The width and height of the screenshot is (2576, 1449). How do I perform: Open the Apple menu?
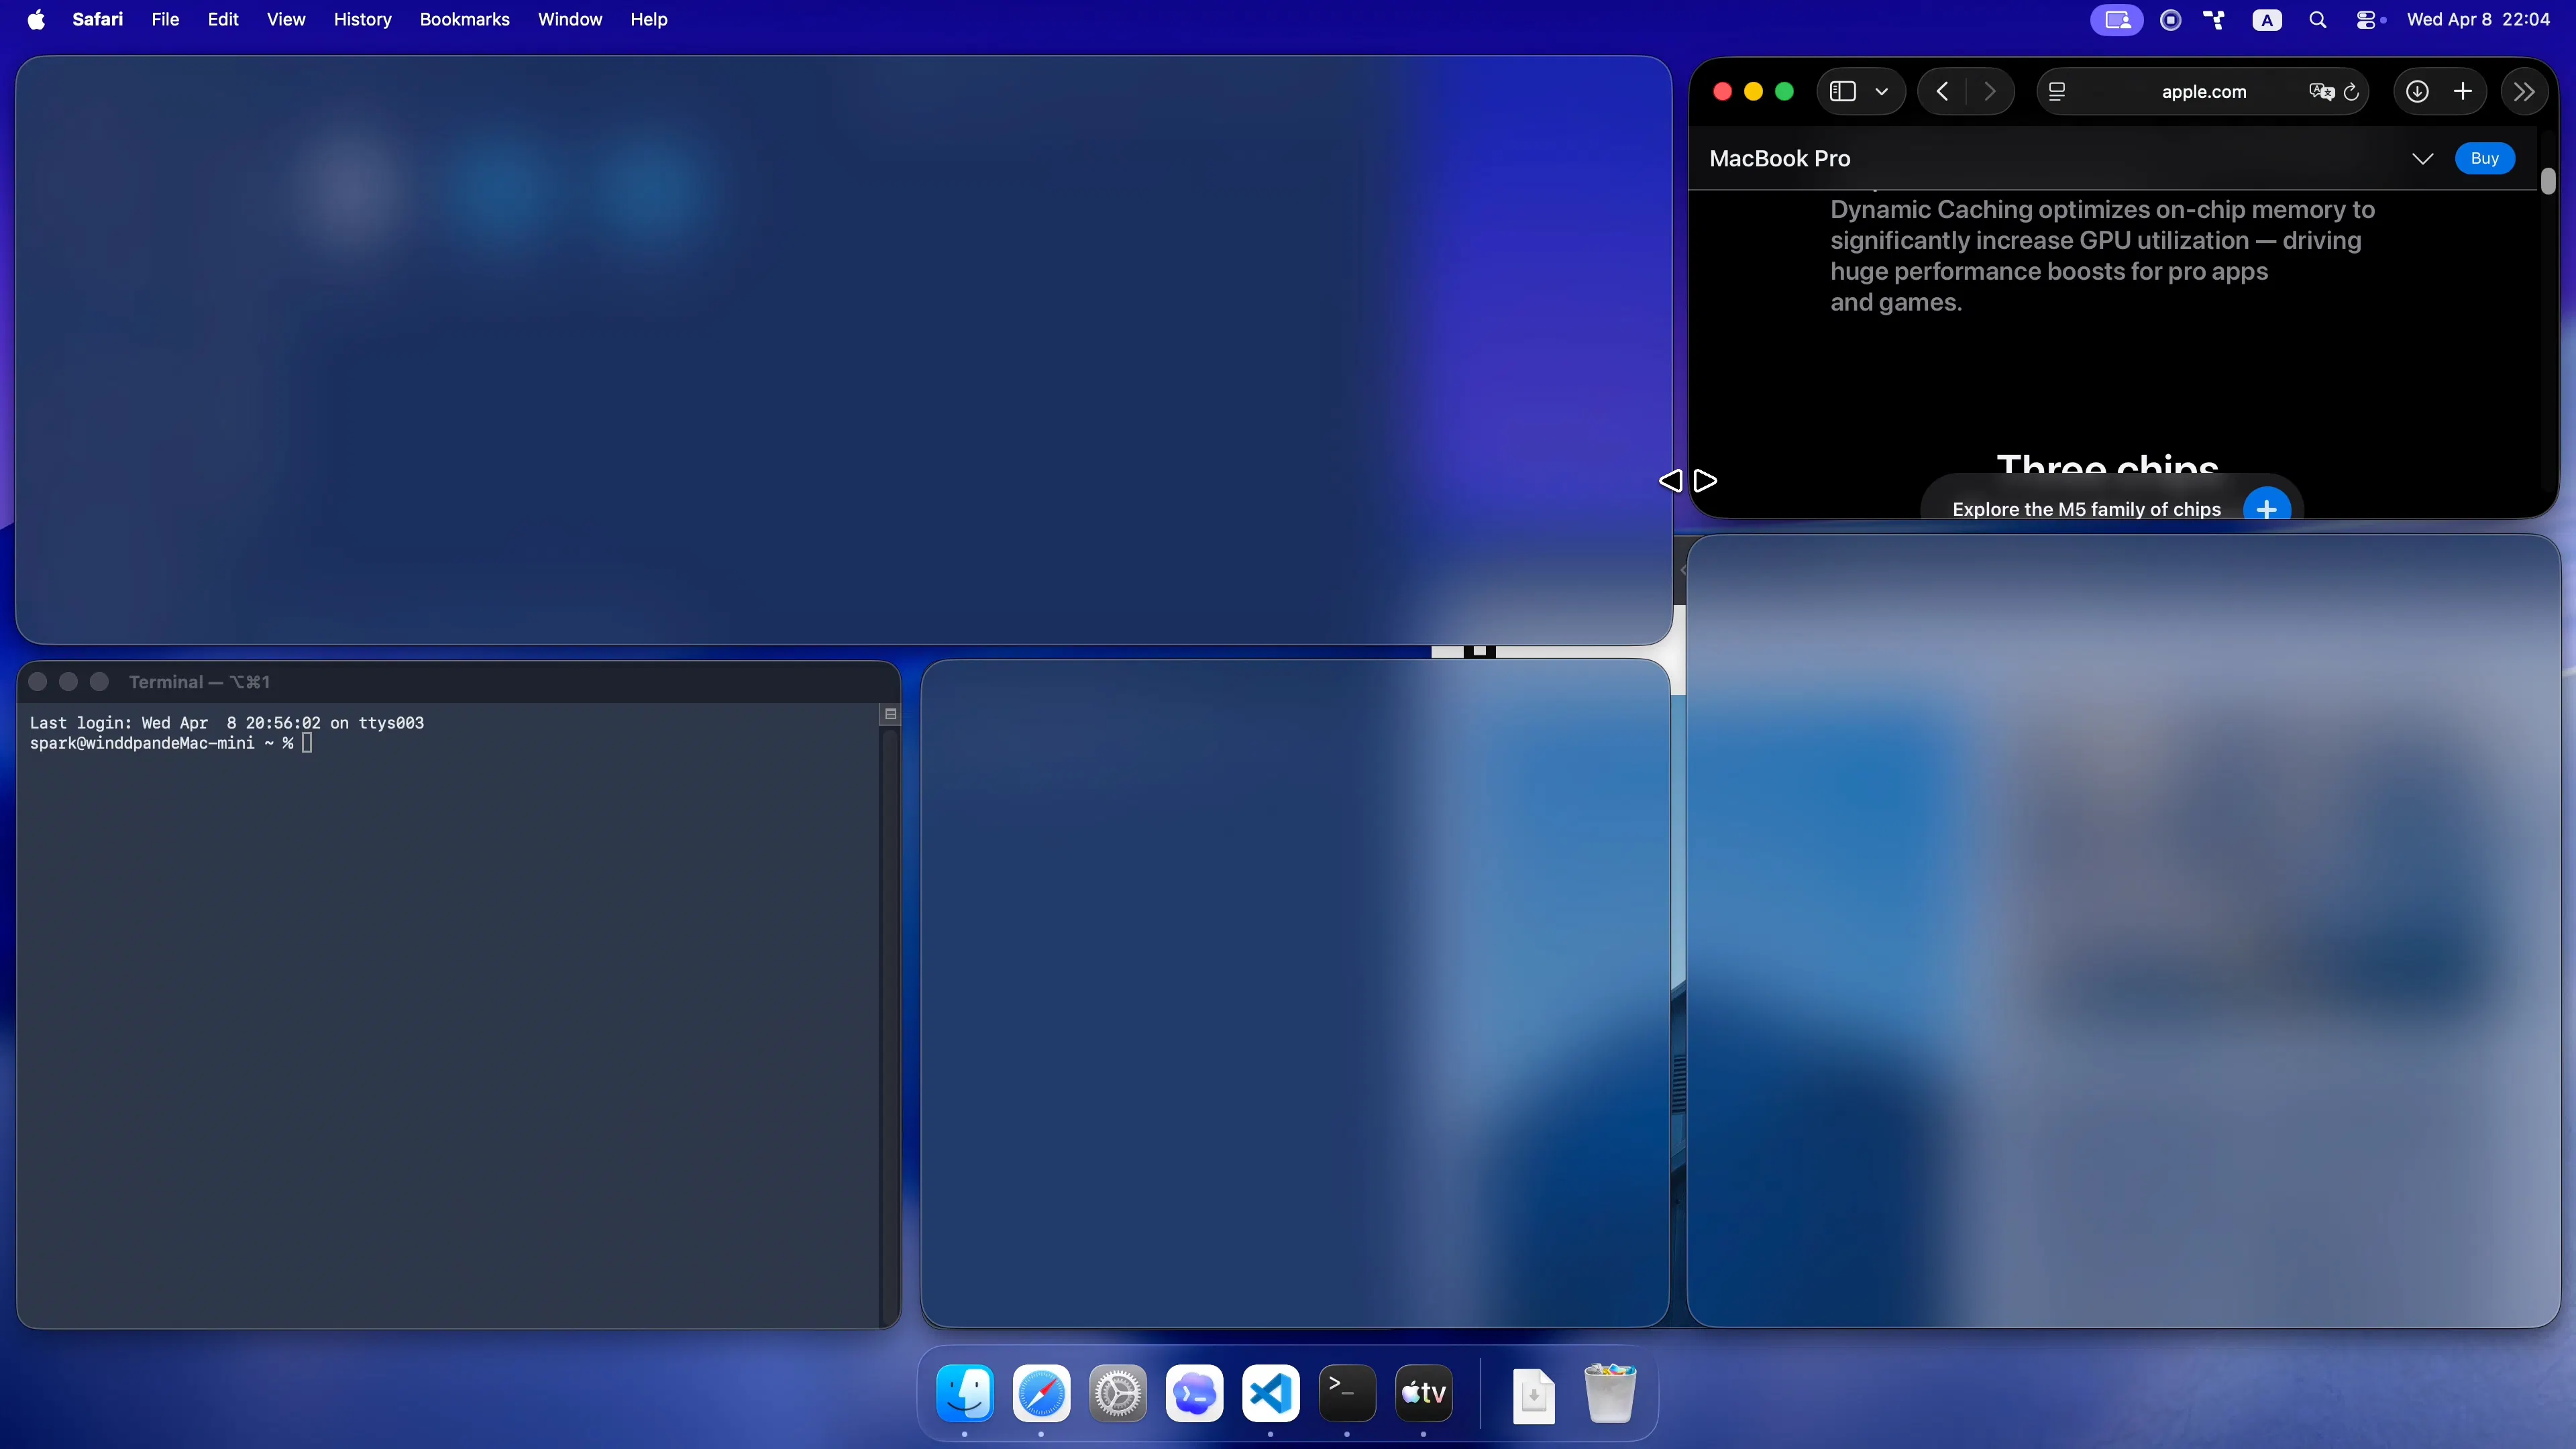[36, 19]
